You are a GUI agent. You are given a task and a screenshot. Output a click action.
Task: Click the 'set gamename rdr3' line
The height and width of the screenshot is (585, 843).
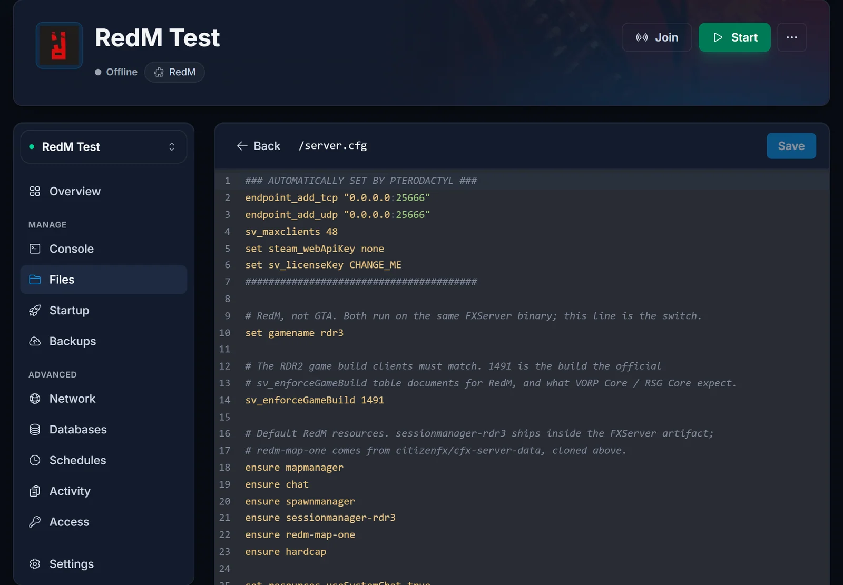pyautogui.click(x=294, y=333)
